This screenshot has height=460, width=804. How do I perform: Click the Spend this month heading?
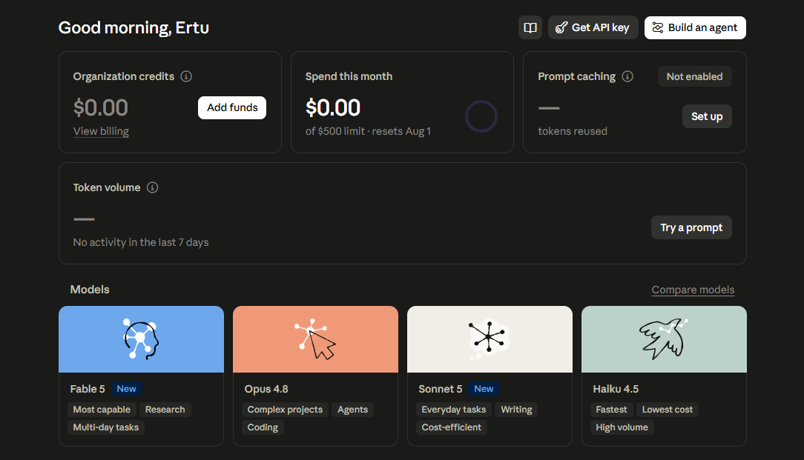coord(349,76)
